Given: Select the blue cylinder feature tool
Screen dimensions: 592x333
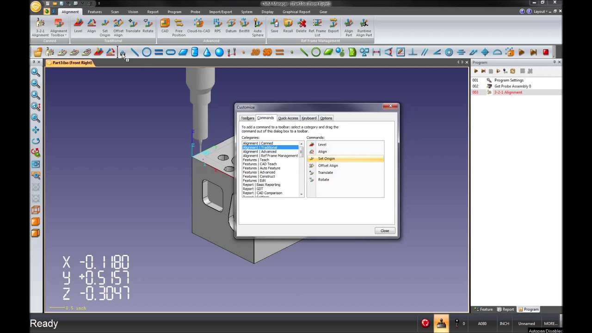Looking at the screenshot, I should point(195,52).
